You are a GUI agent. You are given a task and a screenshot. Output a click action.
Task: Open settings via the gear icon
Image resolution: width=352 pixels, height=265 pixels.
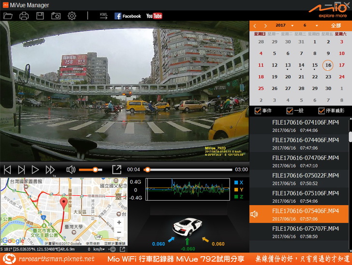pyautogui.click(x=72, y=16)
